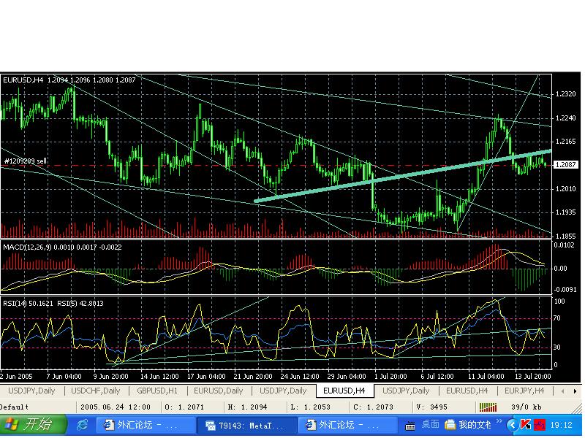Click the current price tag 1.2087
The height and width of the screenshot is (438, 585).
point(565,165)
